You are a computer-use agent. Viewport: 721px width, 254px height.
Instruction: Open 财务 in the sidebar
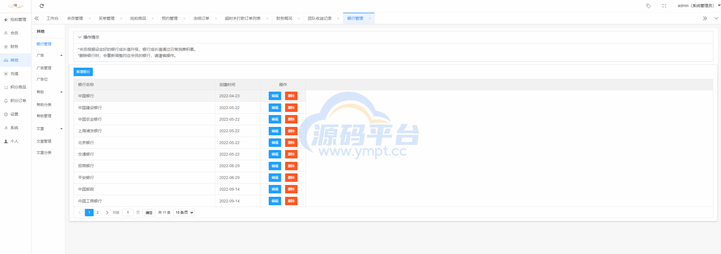point(16,47)
